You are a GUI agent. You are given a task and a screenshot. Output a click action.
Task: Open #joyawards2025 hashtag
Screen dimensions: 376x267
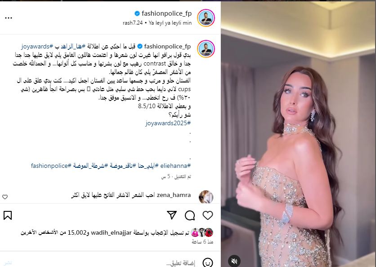tap(168, 123)
